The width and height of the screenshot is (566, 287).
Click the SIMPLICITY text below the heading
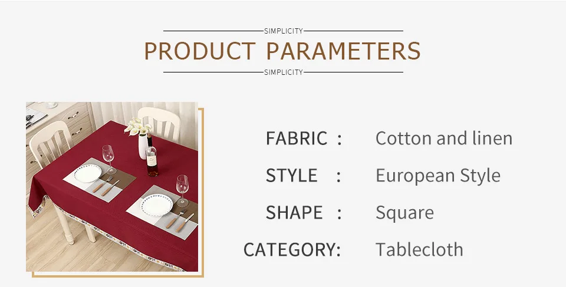click(x=284, y=72)
